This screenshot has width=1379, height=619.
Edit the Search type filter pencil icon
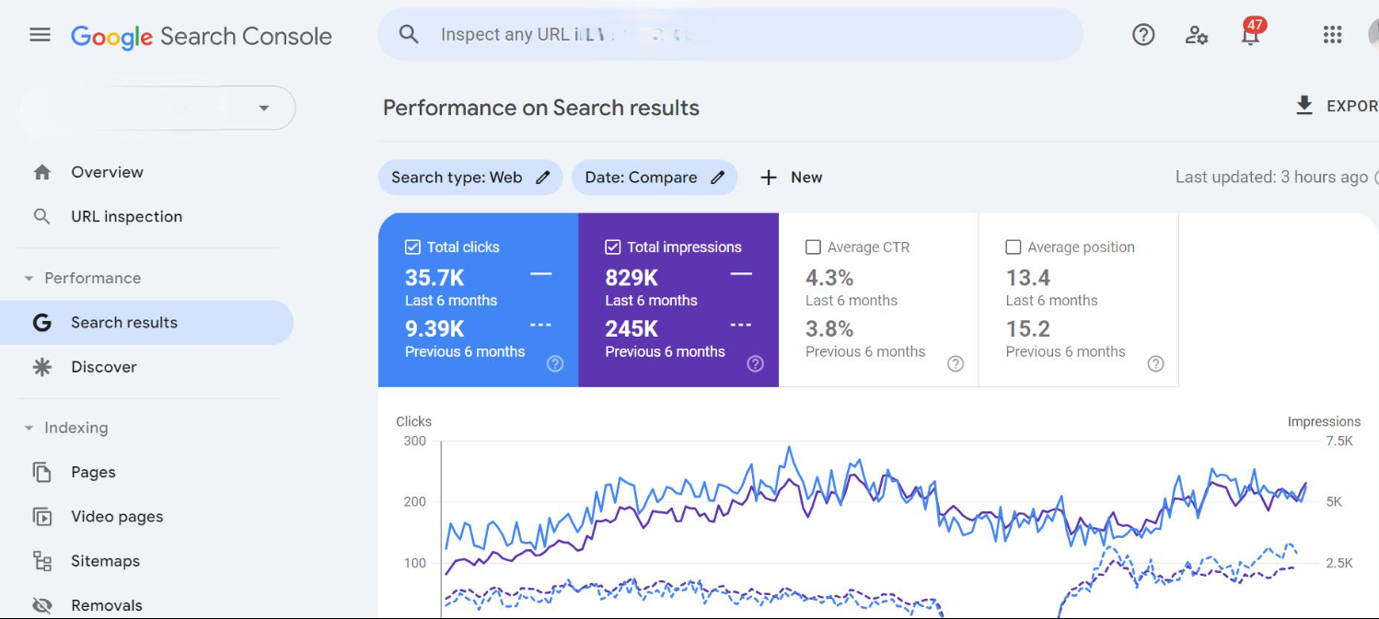pos(543,178)
